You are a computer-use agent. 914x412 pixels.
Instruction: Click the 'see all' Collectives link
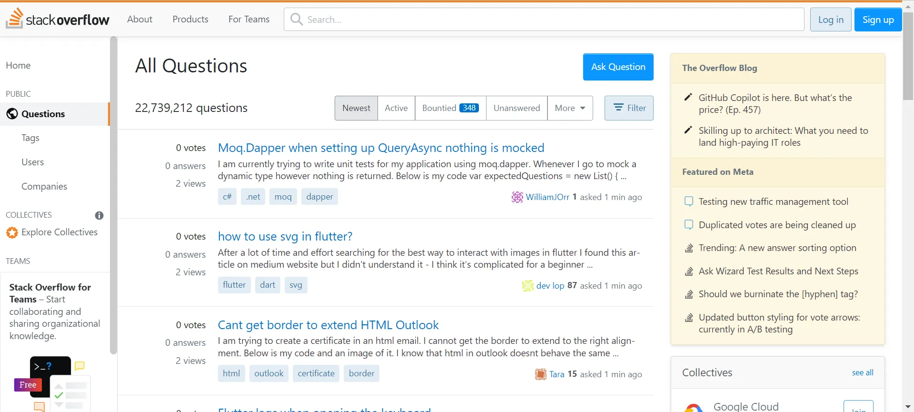tap(862, 372)
